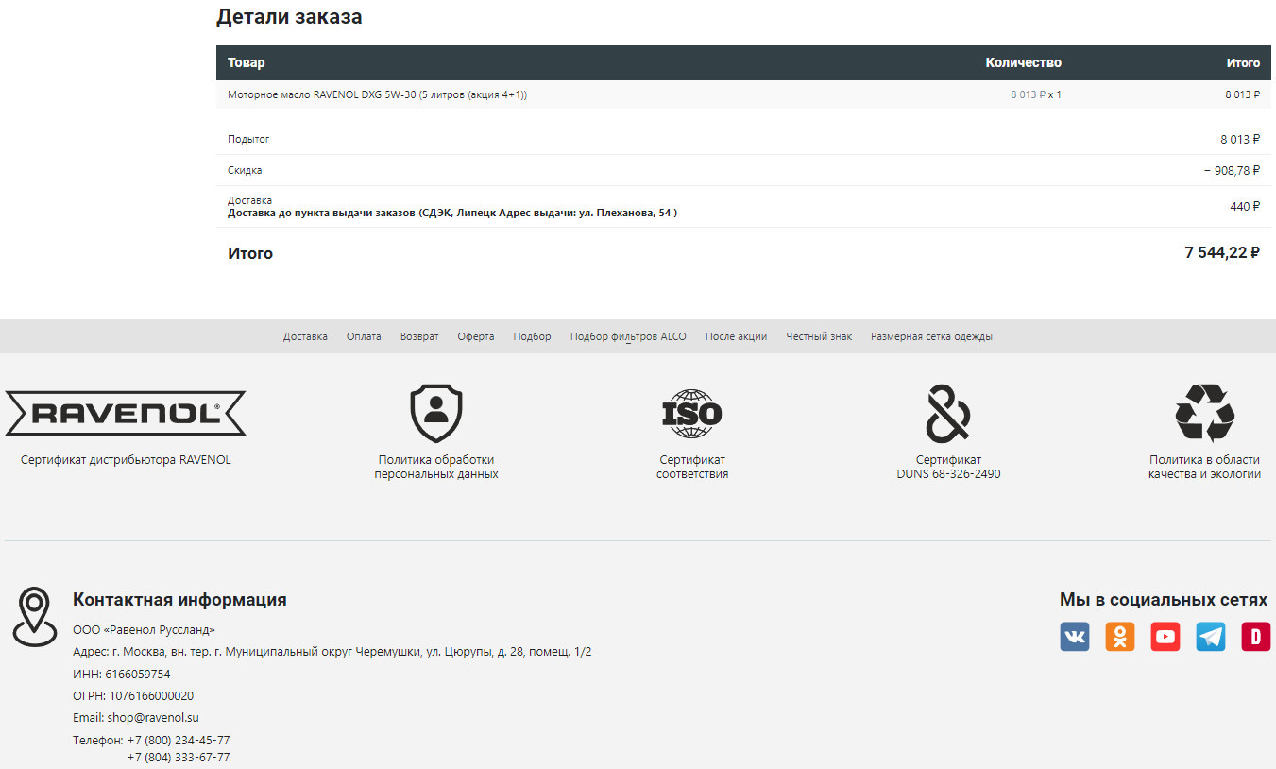Open Политика обработки персональных данных link
The width and height of the screenshot is (1276, 769).
pyautogui.click(x=436, y=467)
